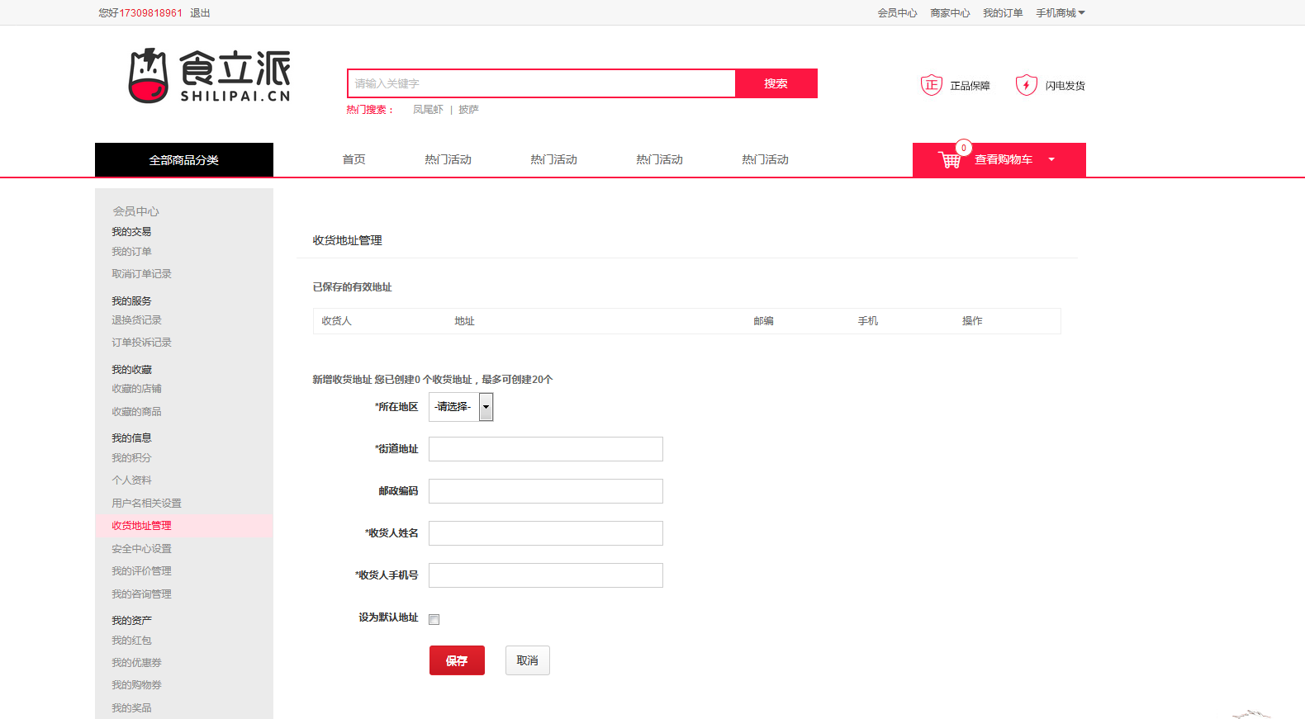Open 用户名相关设置 in the sidebar

146,504
